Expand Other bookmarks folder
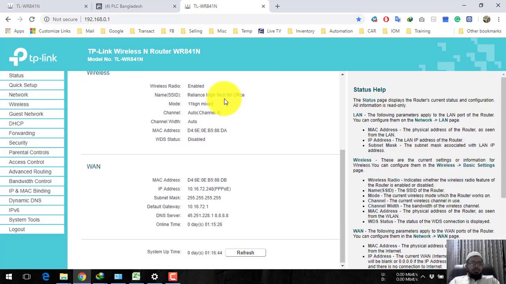The width and height of the screenshot is (506, 284). [x=480, y=31]
